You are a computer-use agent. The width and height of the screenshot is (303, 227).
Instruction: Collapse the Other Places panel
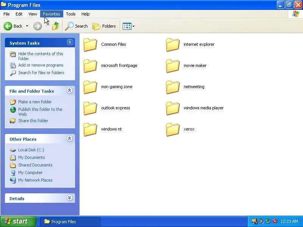tap(70, 138)
